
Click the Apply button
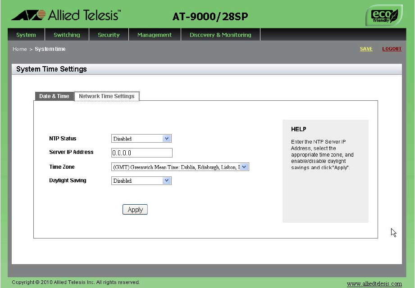[135, 210]
